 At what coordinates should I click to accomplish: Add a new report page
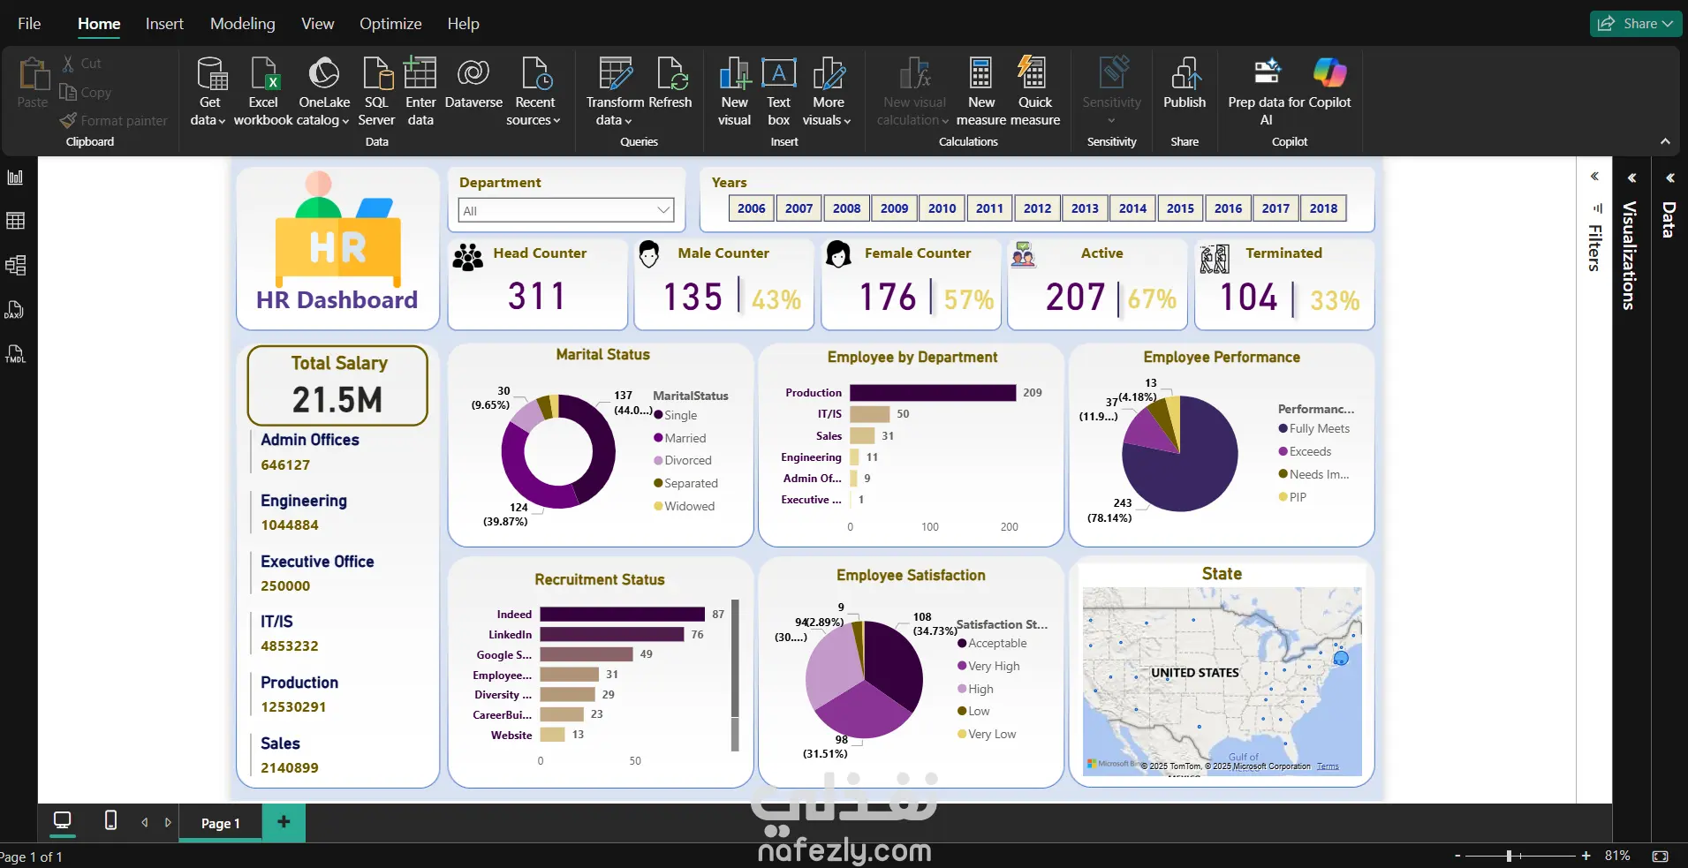tap(284, 822)
